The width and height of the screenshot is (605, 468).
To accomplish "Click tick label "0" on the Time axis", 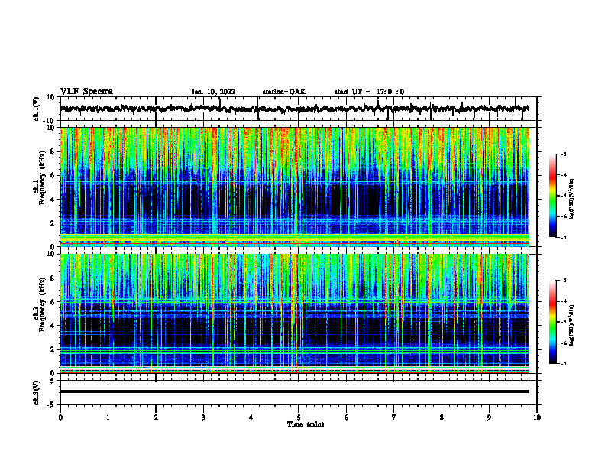I will (x=60, y=418).
